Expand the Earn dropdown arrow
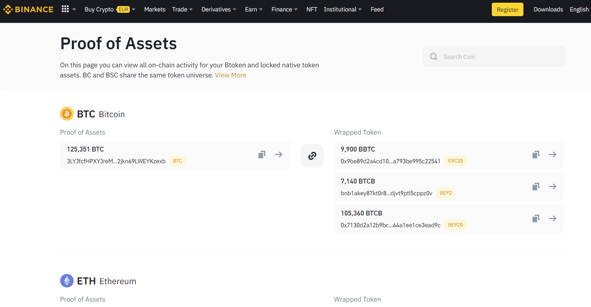The width and height of the screenshot is (591, 307). (261, 9)
